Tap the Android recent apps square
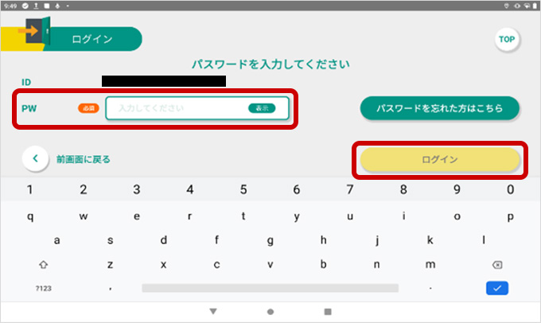This screenshot has height=323, width=541. click(327, 311)
